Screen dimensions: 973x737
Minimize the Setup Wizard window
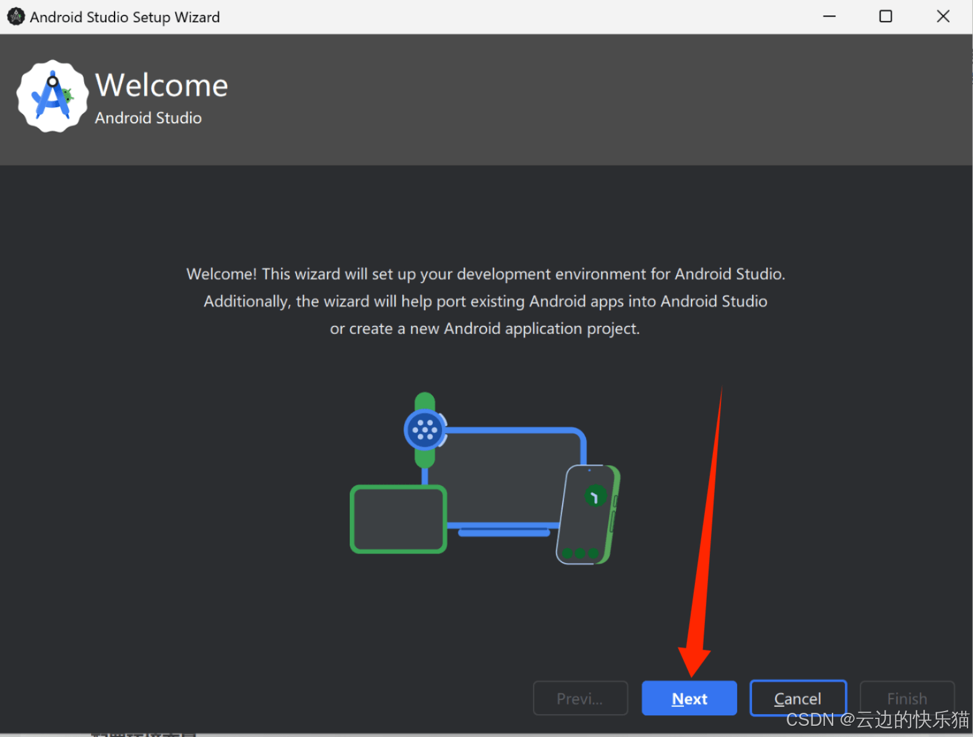tap(829, 17)
